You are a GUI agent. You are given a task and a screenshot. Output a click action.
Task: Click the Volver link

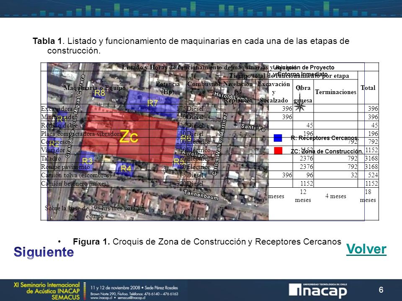(366, 249)
